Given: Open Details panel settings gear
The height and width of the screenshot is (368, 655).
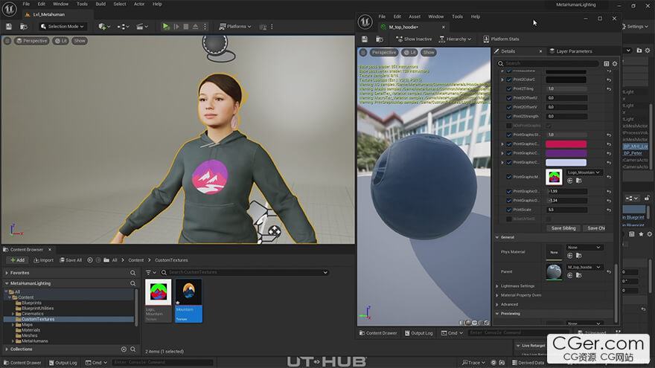Looking at the screenshot, I should tap(615, 63).
